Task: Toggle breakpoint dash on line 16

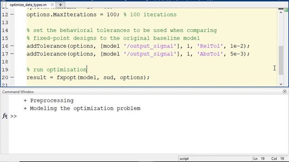Action: coord(12,46)
